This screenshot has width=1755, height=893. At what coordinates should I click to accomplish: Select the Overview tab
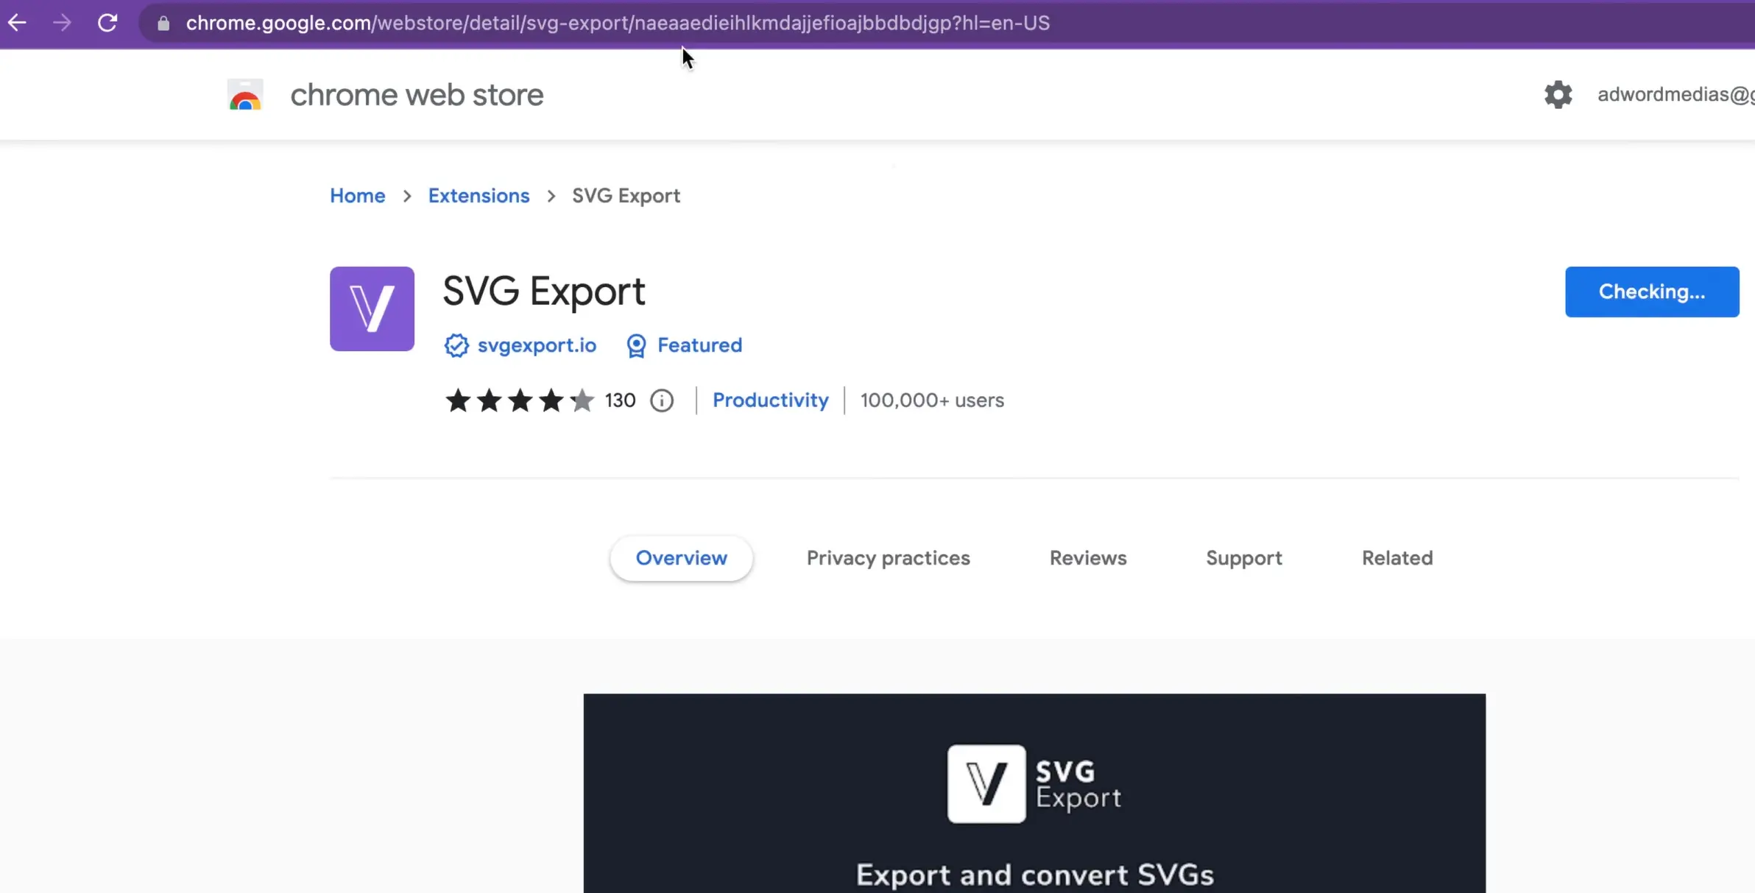[681, 558]
